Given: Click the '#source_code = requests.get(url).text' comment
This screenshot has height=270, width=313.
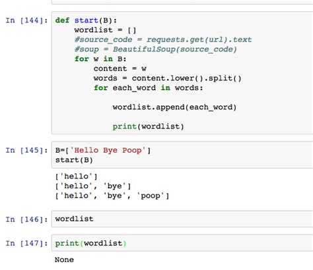Looking at the screenshot, I should pyautogui.click(x=163, y=40).
